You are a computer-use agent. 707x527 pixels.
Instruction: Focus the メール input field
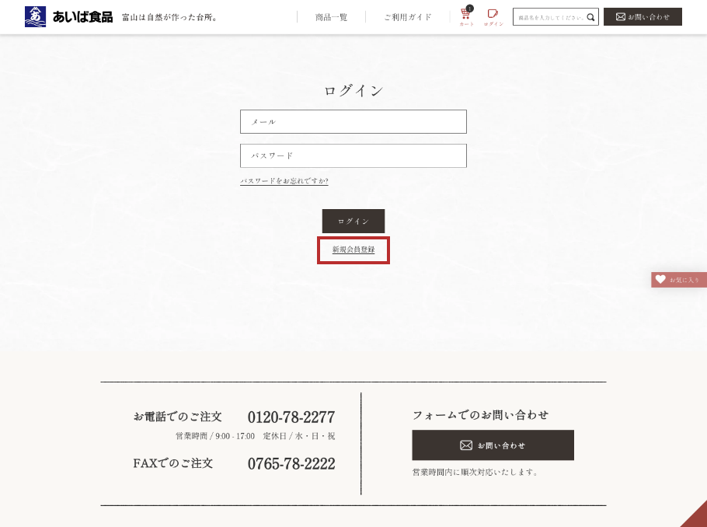coord(353,121)
